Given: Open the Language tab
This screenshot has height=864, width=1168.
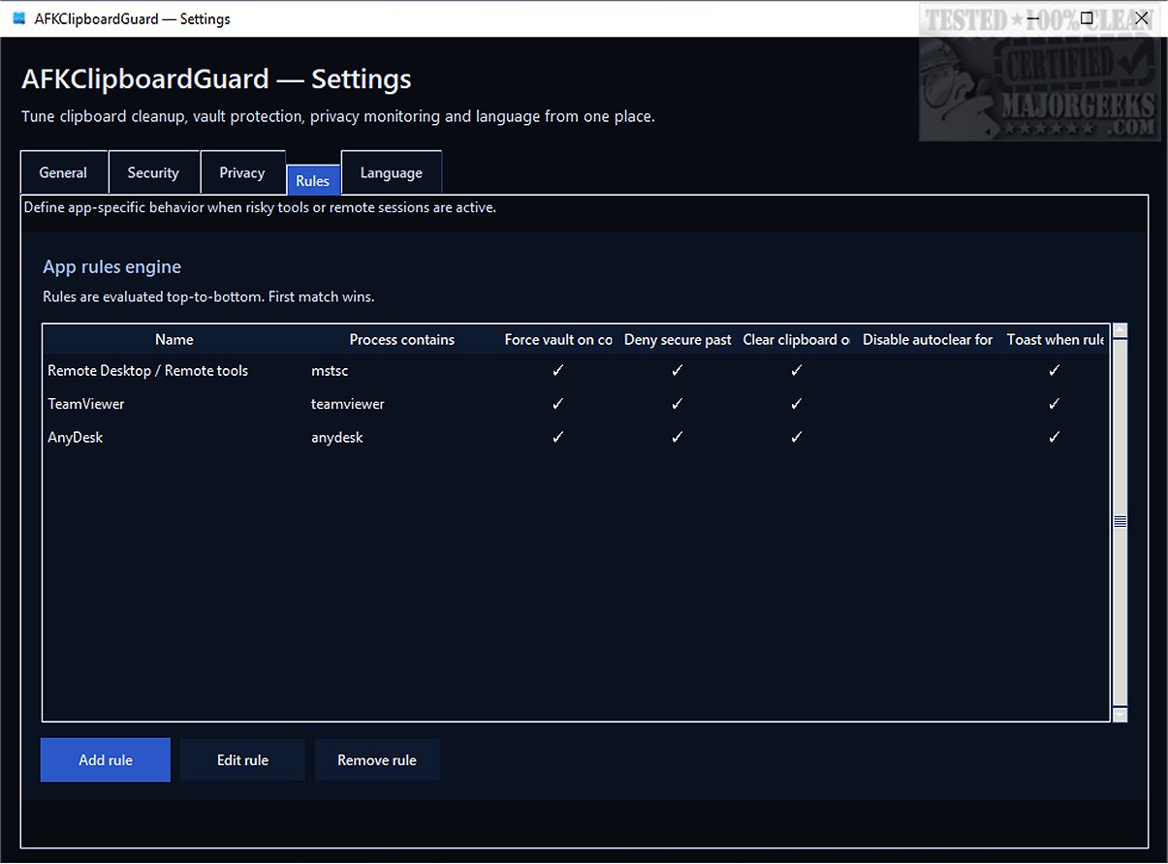Looking at the screenshot, I should click(391, 172).
